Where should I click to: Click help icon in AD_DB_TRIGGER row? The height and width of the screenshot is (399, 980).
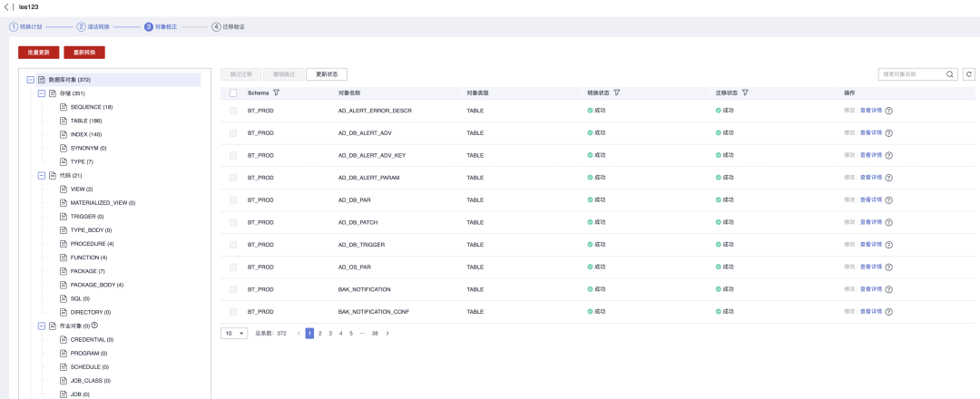(x=888, y=245)
